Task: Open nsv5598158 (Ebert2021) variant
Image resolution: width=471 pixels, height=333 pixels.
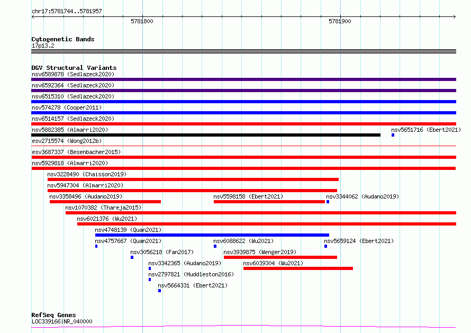Action: (248, 196)
